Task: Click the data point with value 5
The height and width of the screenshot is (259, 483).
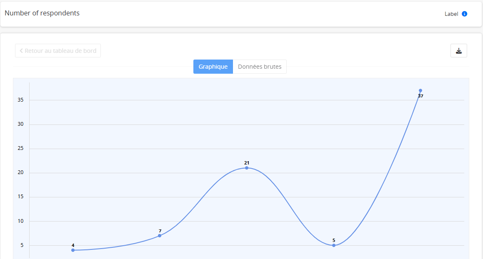Action: pos(334,245)
